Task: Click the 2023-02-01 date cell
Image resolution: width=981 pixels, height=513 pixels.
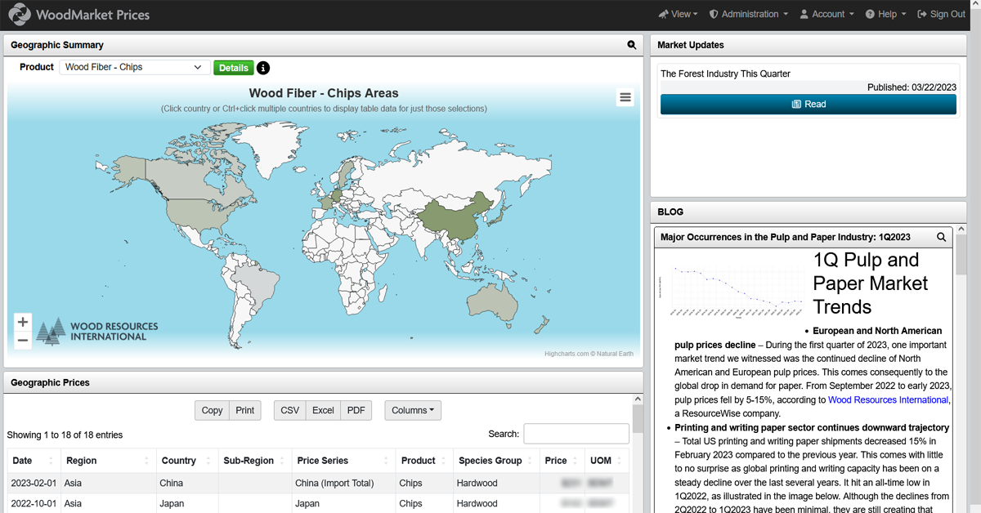Action: (33, 484)
